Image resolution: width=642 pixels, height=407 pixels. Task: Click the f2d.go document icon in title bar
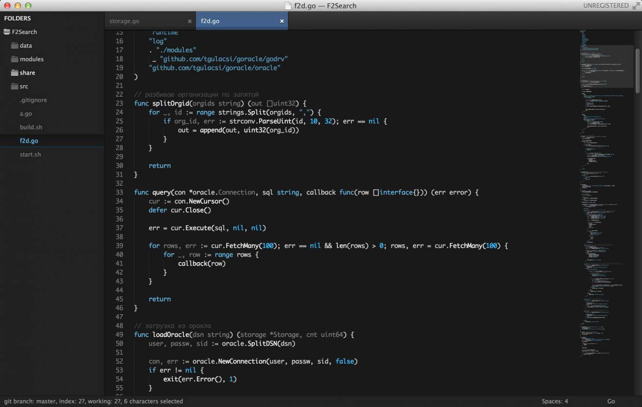(288, 6)
